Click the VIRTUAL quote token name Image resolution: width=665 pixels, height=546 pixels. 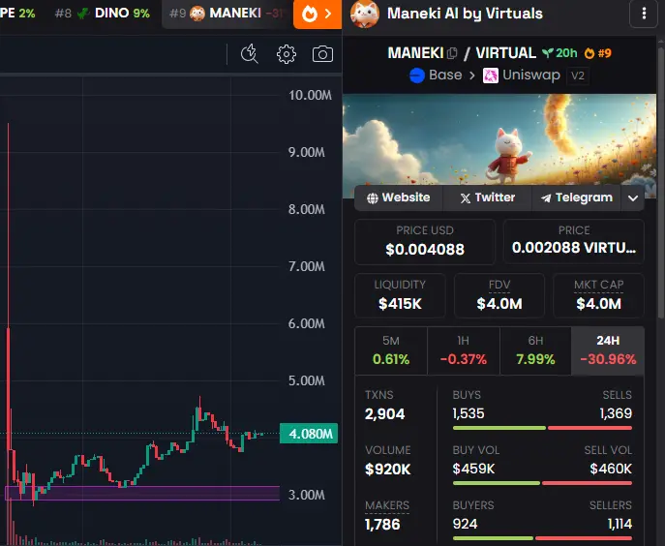coord(505,53)
